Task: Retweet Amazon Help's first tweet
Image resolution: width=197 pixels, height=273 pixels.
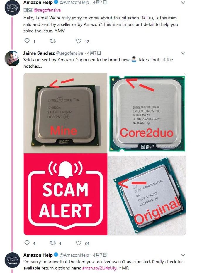Action: click(x=53, y=41)
